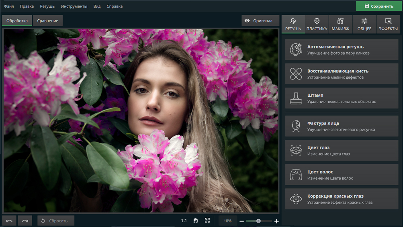Switch to the Сравнение comparison tab

[x=48, y=21]
